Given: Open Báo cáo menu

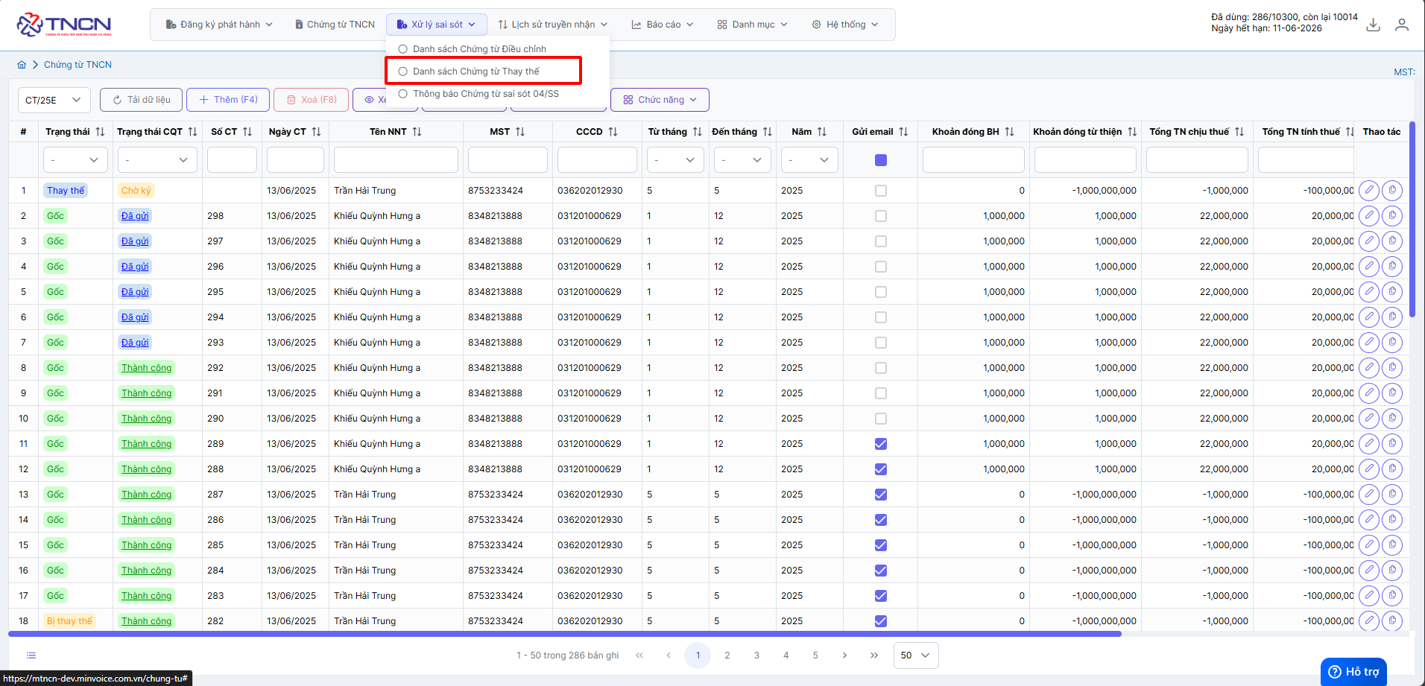Looking at the screenshot, I should pyautogui.click(x=662, y=25).
